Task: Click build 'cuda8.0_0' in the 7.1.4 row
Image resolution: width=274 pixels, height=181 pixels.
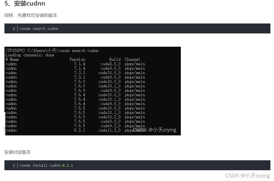Action: (110, 64)
